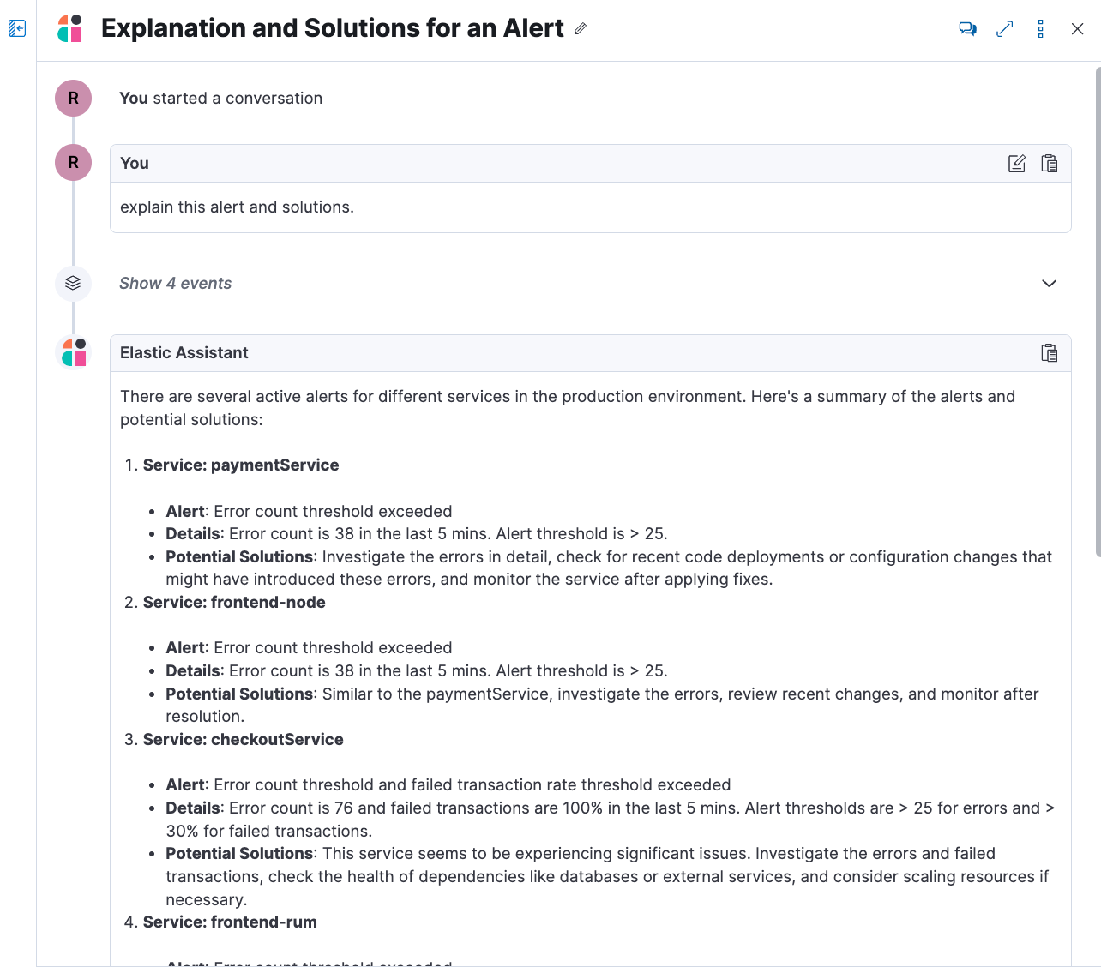Click the first 'R' user avatar
The height and width of the screenshot is (967, 1101).
pos(74,99)
